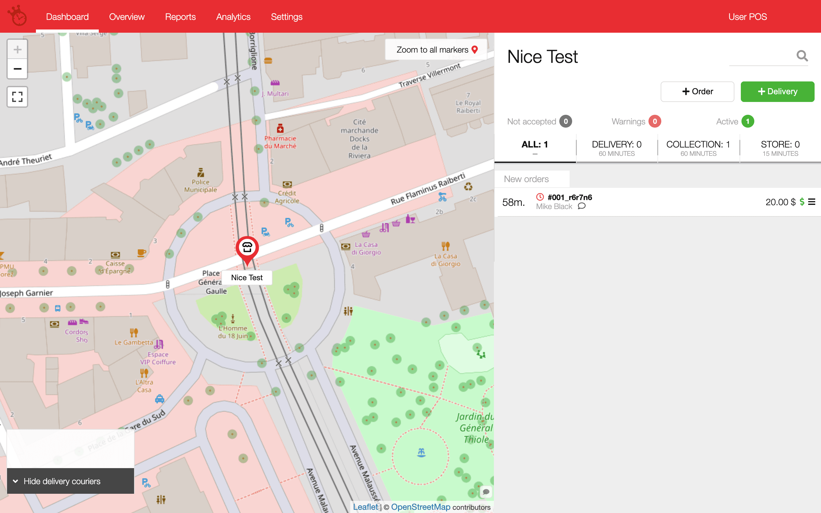Zoom out on the map
This screenshot has width=821, height=513.
[17, 69]
